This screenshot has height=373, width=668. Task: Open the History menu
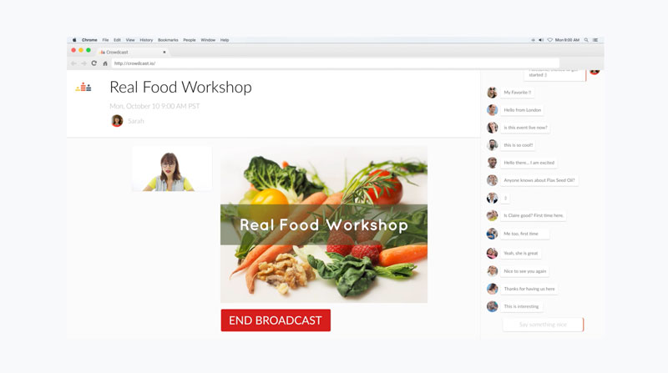click(x=146, y=40)
